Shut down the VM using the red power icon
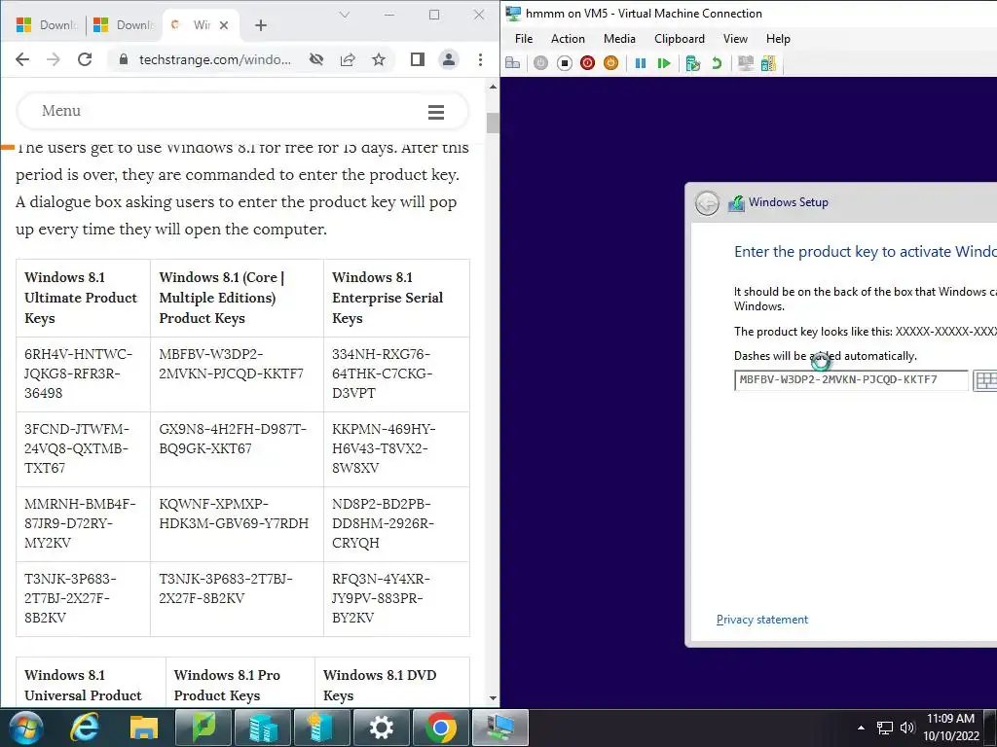 tap(587, 63)
